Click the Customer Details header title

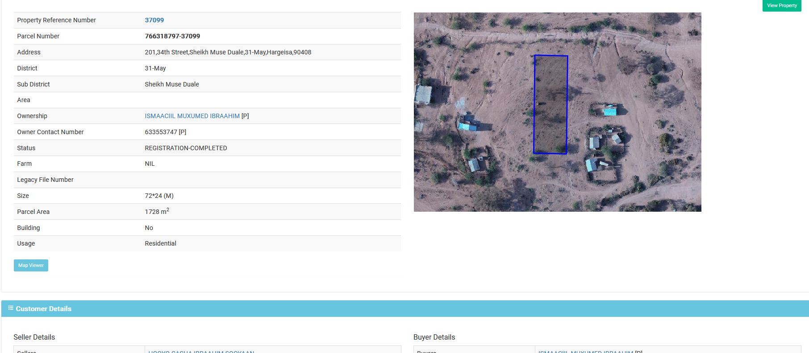coord(44,309)
